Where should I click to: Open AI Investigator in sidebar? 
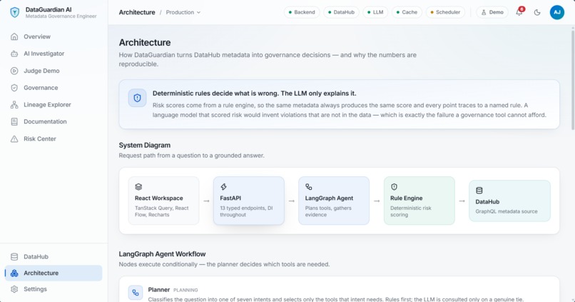pos(54,54)
